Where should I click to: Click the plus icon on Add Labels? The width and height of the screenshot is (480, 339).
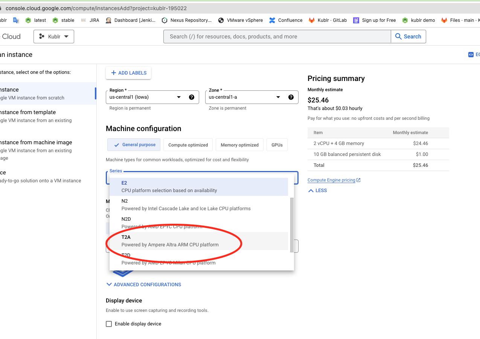pyautogui.click(x=113, y=73)
